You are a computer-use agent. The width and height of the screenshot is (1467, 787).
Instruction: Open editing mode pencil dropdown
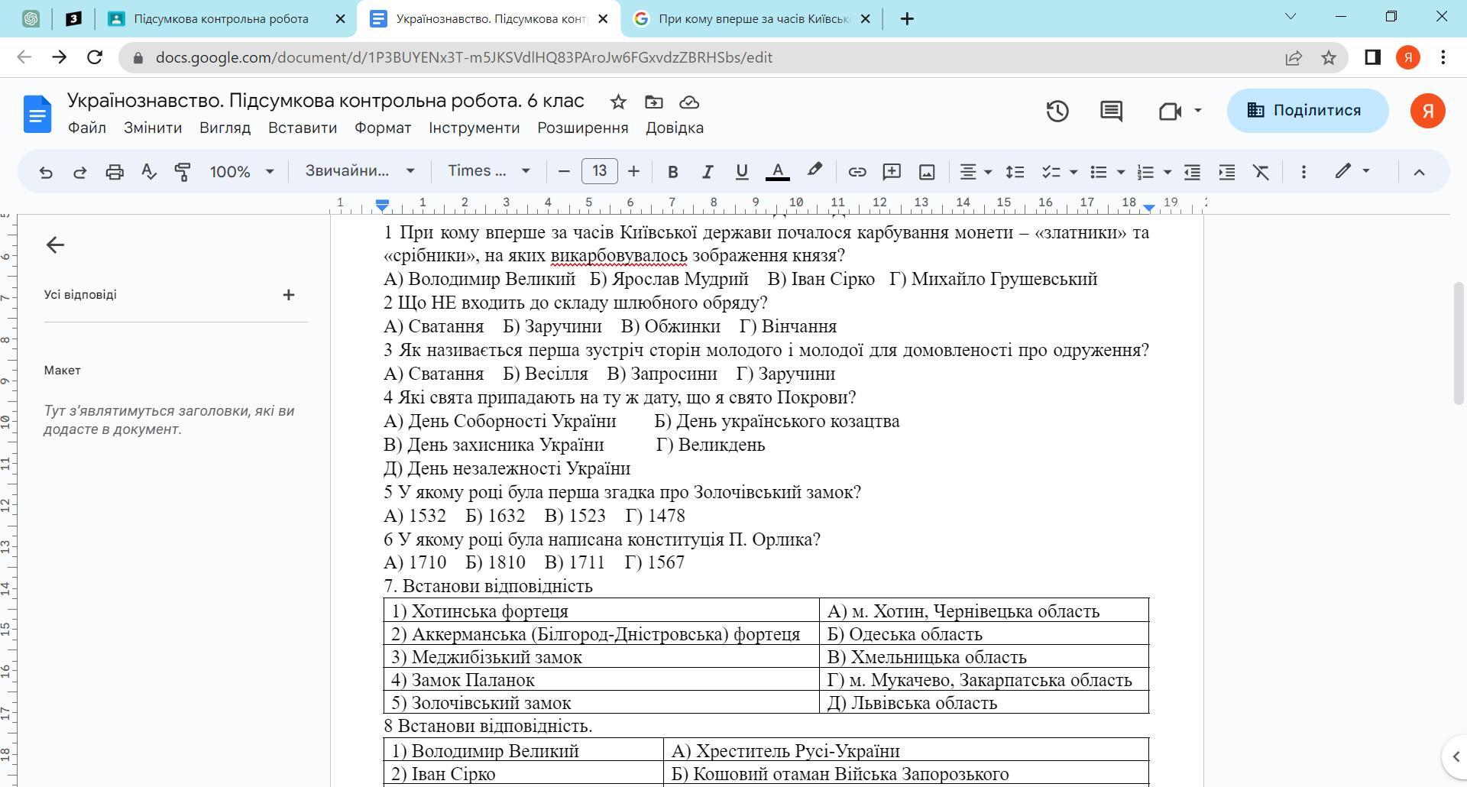pos(1352,171)
